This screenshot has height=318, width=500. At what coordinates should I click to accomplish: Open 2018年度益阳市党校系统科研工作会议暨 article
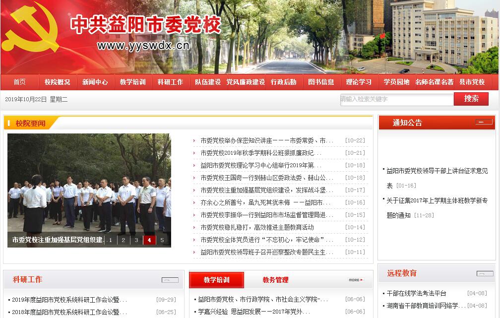pos(69,312)
